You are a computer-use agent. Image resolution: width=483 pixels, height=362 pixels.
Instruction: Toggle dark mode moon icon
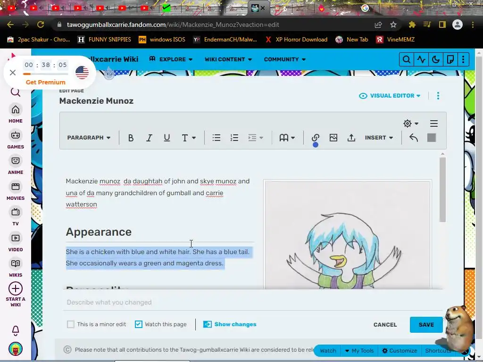point(435,59)
